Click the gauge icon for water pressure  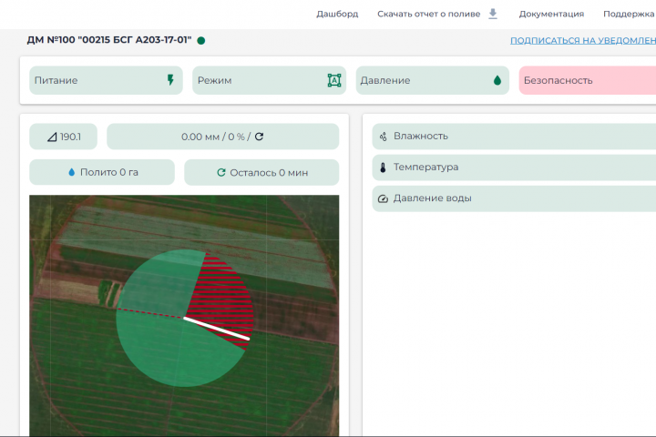tap(383, 198)
